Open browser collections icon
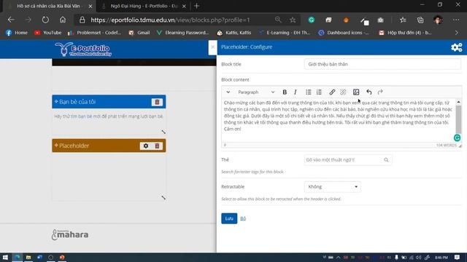 coord(420,20)
